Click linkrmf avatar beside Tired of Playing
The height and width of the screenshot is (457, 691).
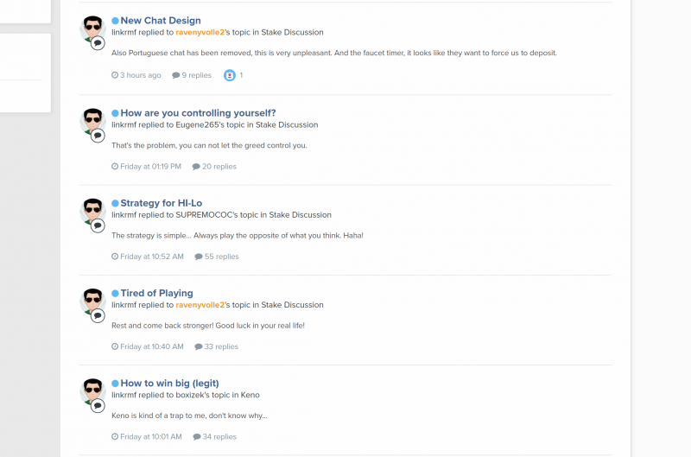pos(92,301)
